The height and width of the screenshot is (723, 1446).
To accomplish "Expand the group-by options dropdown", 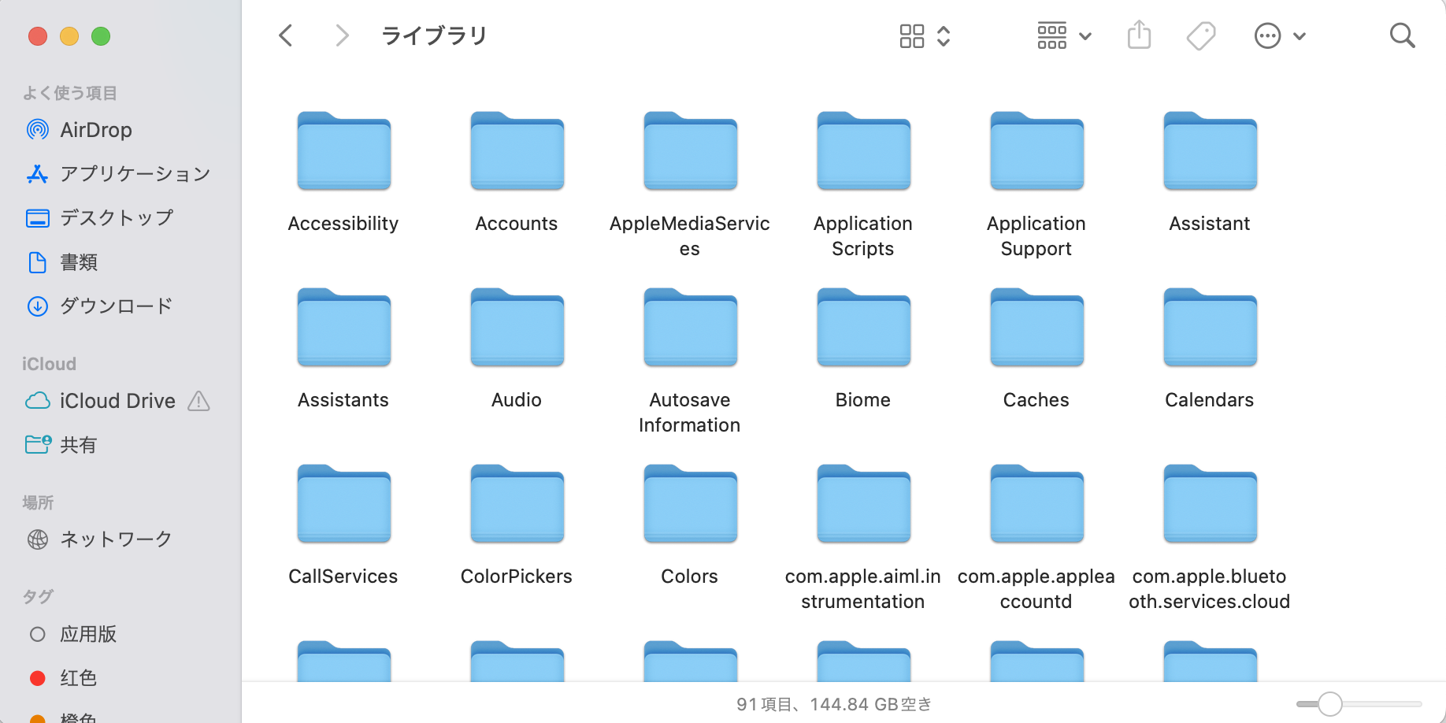I will pos(1063,35).
